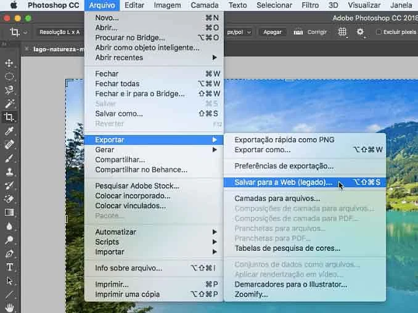Click the Corrigir straighten icon
Image resolution: width=418 pixels, height=313 pixels.
[x=298, y=32]
